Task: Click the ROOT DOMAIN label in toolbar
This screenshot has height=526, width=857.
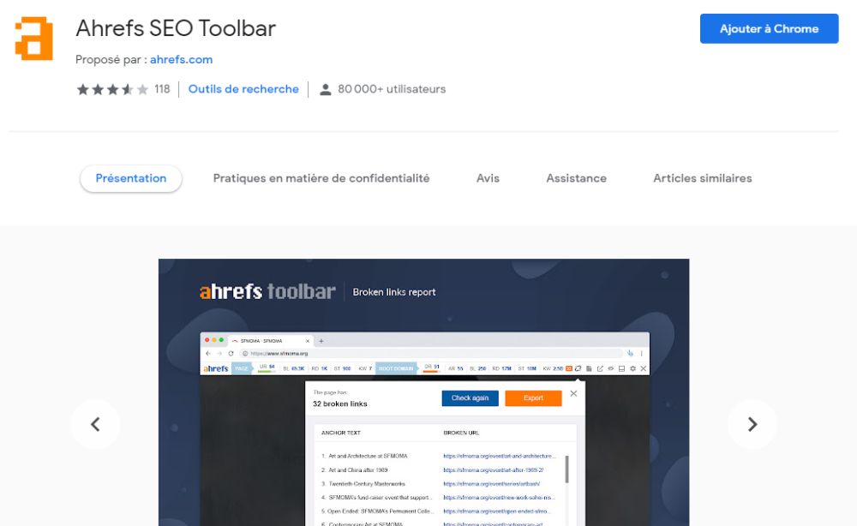Action: [396, 368]
